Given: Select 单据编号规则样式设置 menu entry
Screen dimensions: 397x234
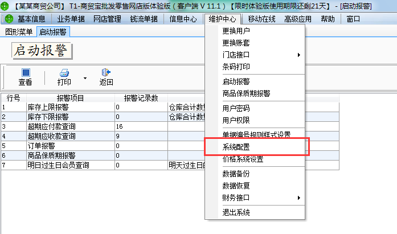Looking at the screenshot, I should point(255,134).
